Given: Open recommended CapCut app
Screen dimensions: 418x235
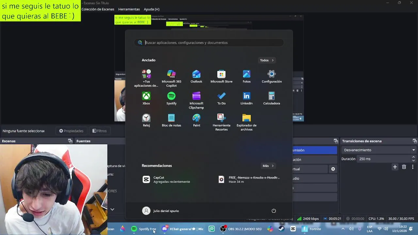Looking at the screenshot, I should coord(167,180).
